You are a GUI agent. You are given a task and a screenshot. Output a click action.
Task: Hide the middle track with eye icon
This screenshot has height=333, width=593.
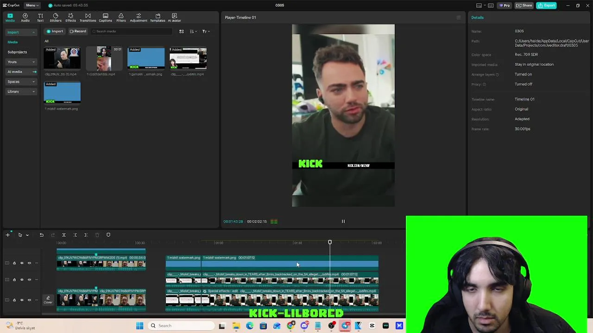coord(22,280)
